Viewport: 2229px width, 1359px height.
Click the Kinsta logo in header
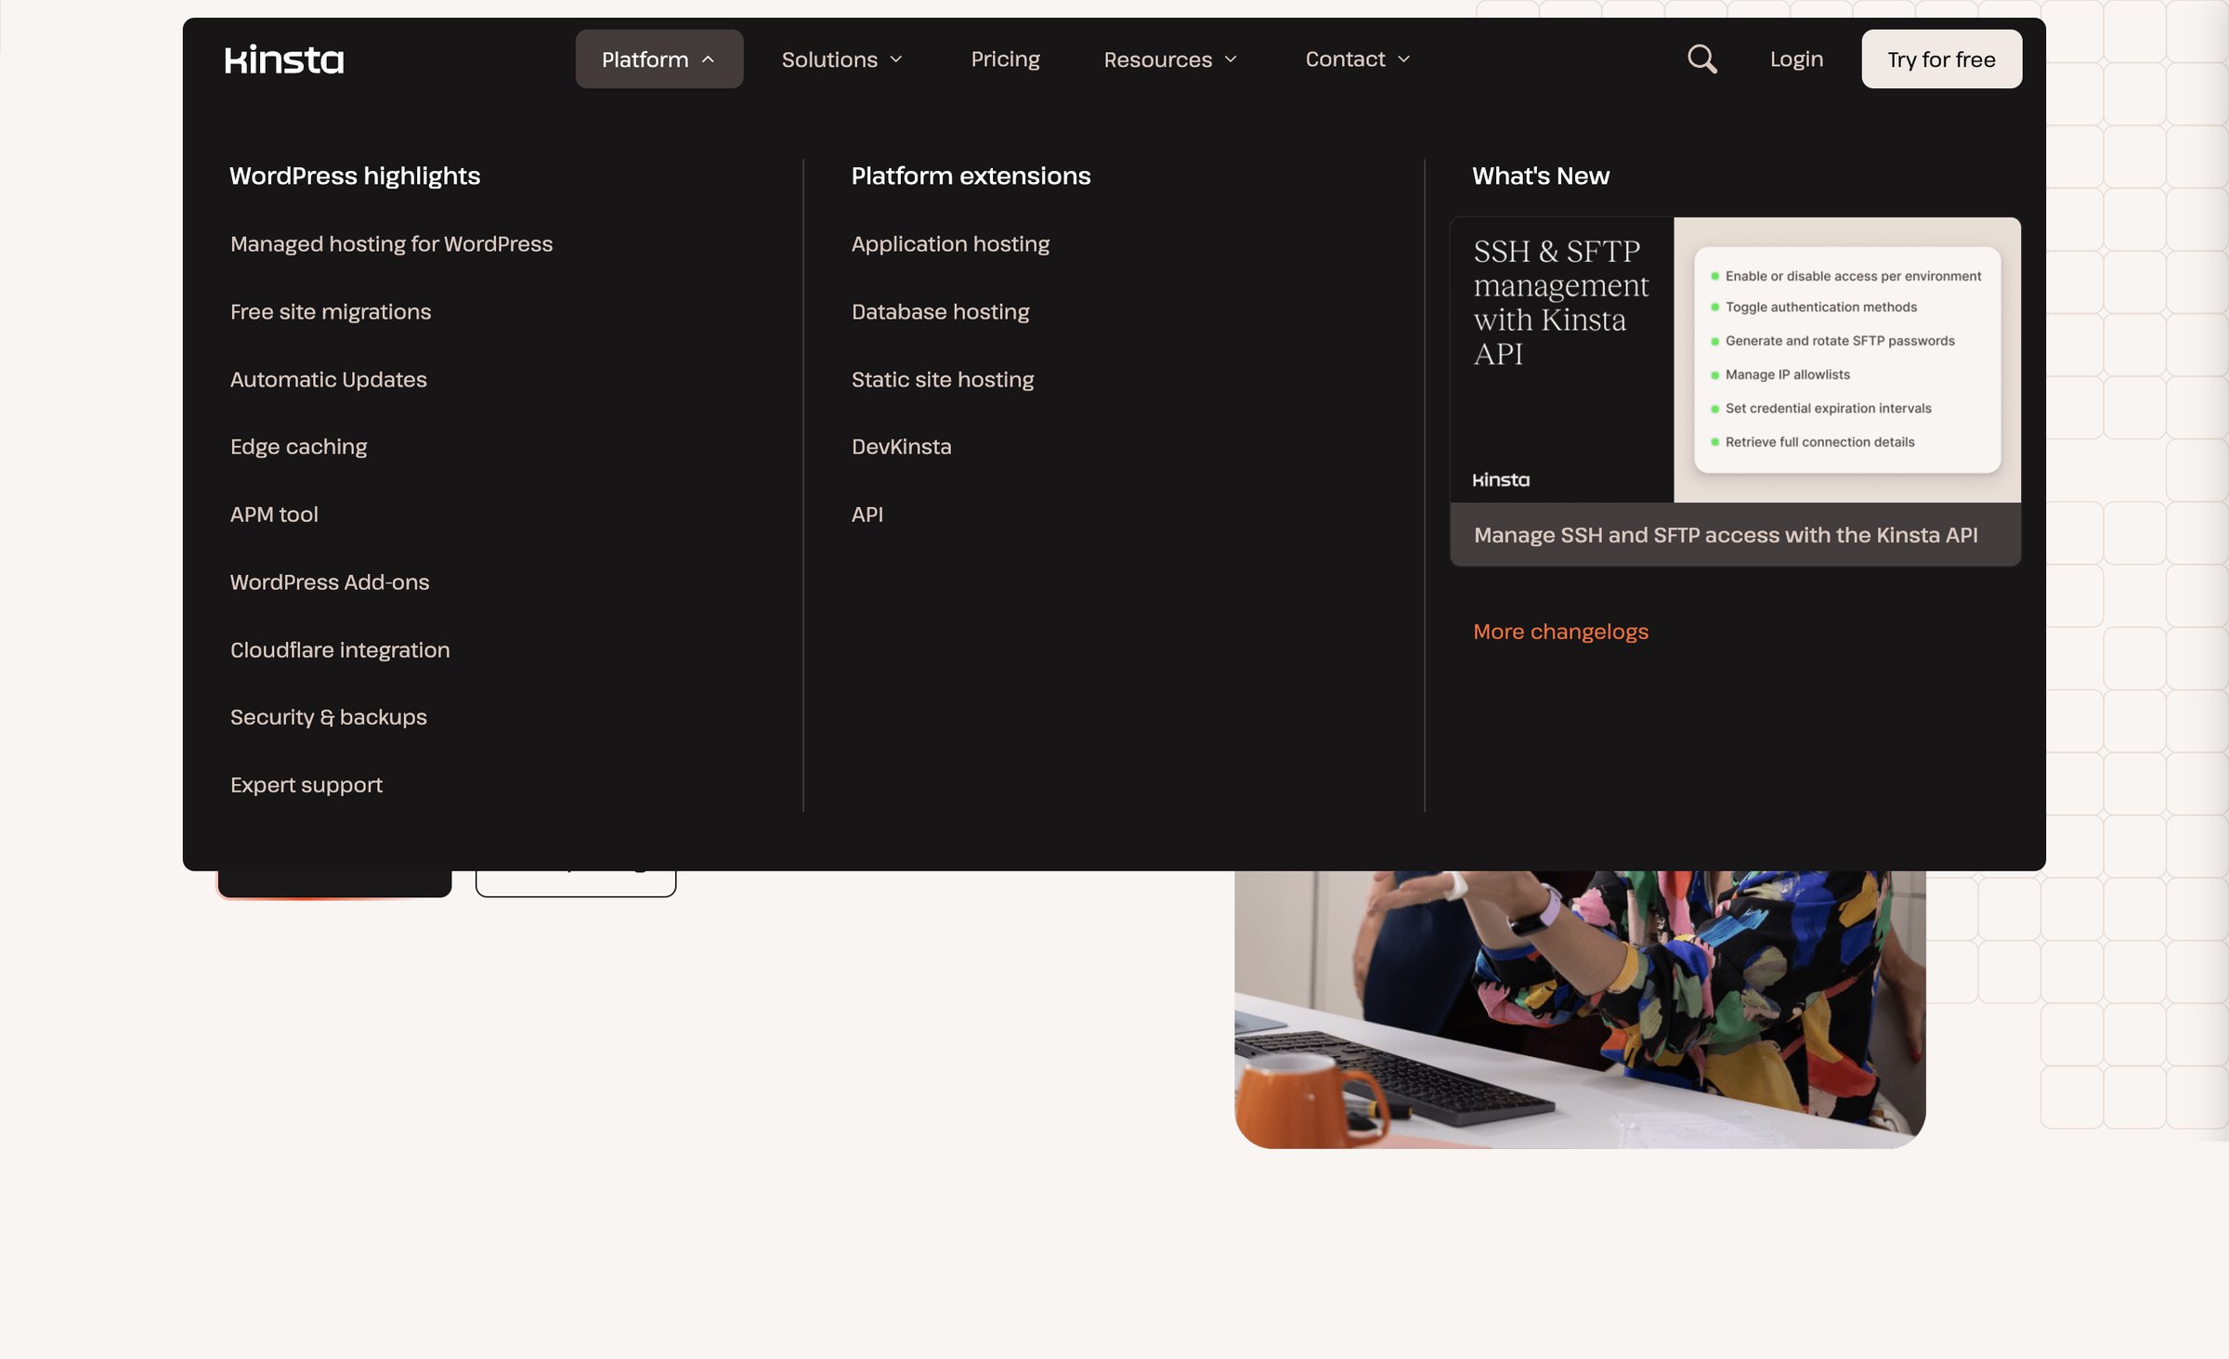click(284, 59)
